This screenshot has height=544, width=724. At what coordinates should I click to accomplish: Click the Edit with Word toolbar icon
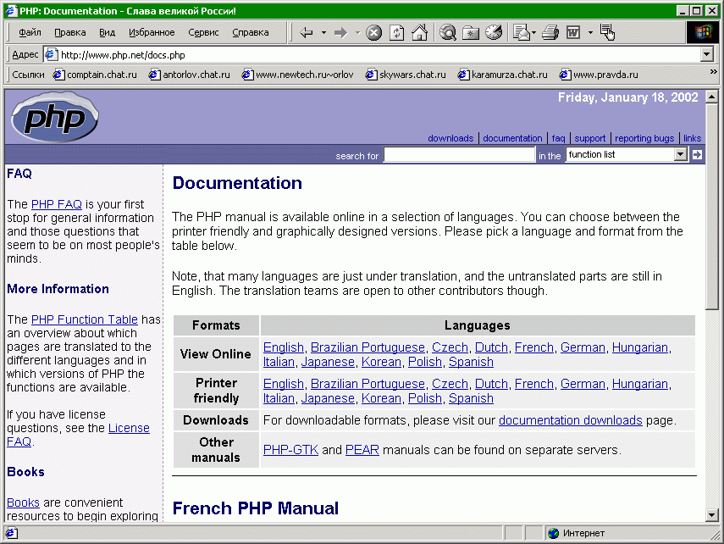[x=573, y=33]
